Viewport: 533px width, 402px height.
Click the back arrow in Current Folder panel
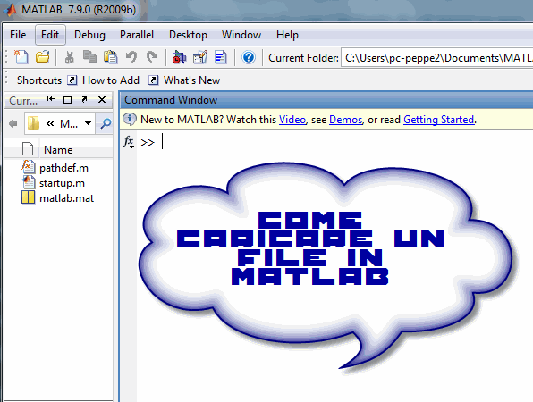pos(13,123)
